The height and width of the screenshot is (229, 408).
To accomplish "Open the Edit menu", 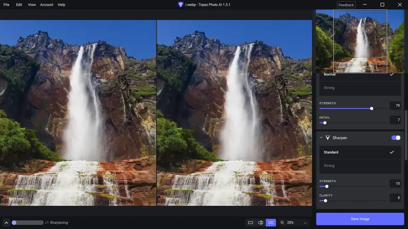I will (x=19, y=5).
